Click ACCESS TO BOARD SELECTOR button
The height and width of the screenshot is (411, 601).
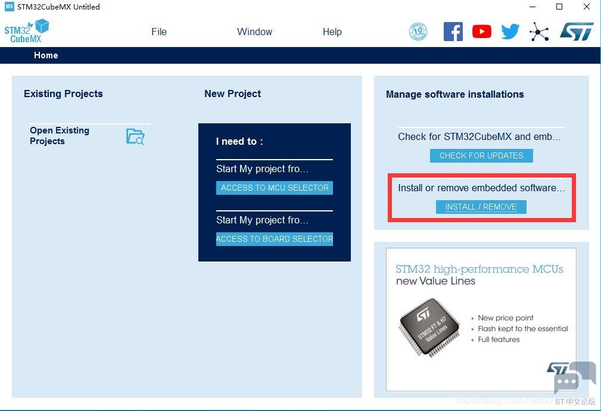point(275,239)
